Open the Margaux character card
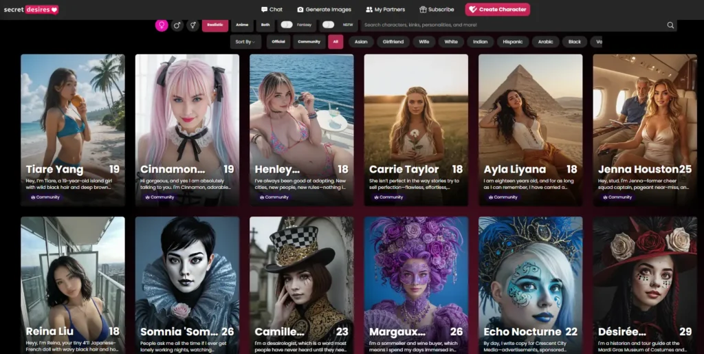Image resolution: width=704 pixels, height=354 pixels. (x=416, y=285)
